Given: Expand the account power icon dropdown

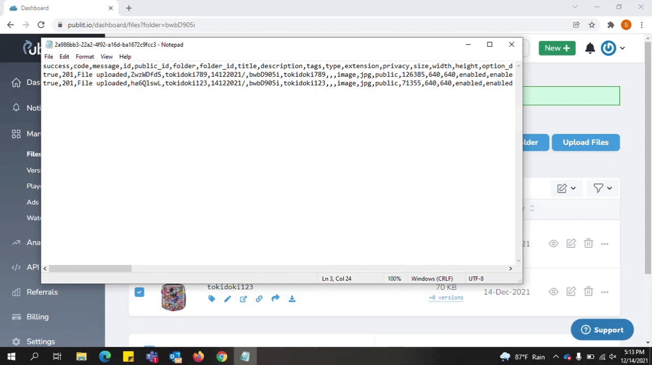Looking at the screenshot, I should (x=613, y=48).
